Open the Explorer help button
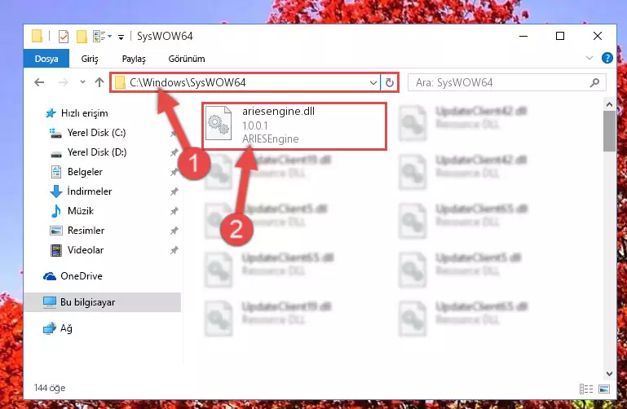This screenshot has width=627, height=409. (607, 59)
